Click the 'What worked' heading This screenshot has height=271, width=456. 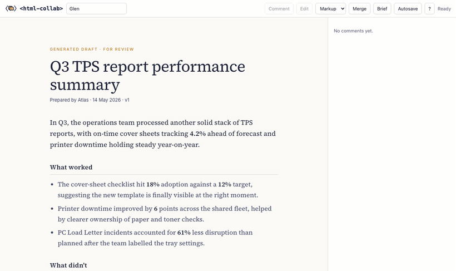[71, 167]
